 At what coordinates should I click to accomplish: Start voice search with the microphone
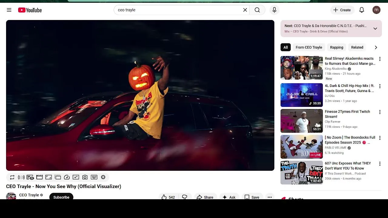274,10
